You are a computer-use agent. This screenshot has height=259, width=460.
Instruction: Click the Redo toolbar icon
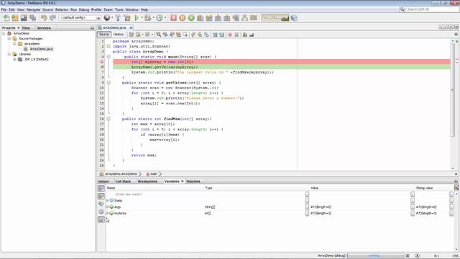pyautogui.click(x=52, y=18)
